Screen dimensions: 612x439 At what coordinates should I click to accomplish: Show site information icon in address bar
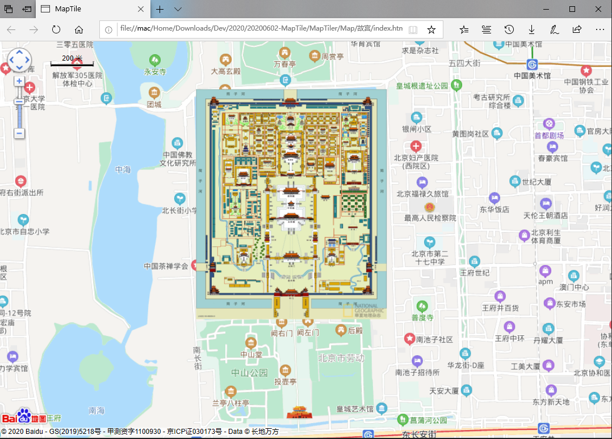(x=109, y=29)
